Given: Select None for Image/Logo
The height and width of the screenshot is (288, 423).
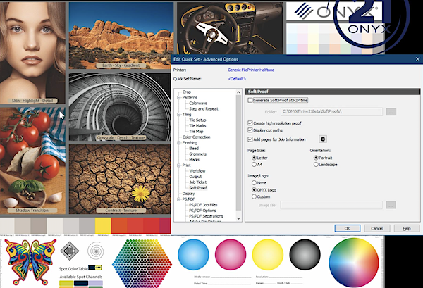Looking at the screenshot, I should 254,182.
